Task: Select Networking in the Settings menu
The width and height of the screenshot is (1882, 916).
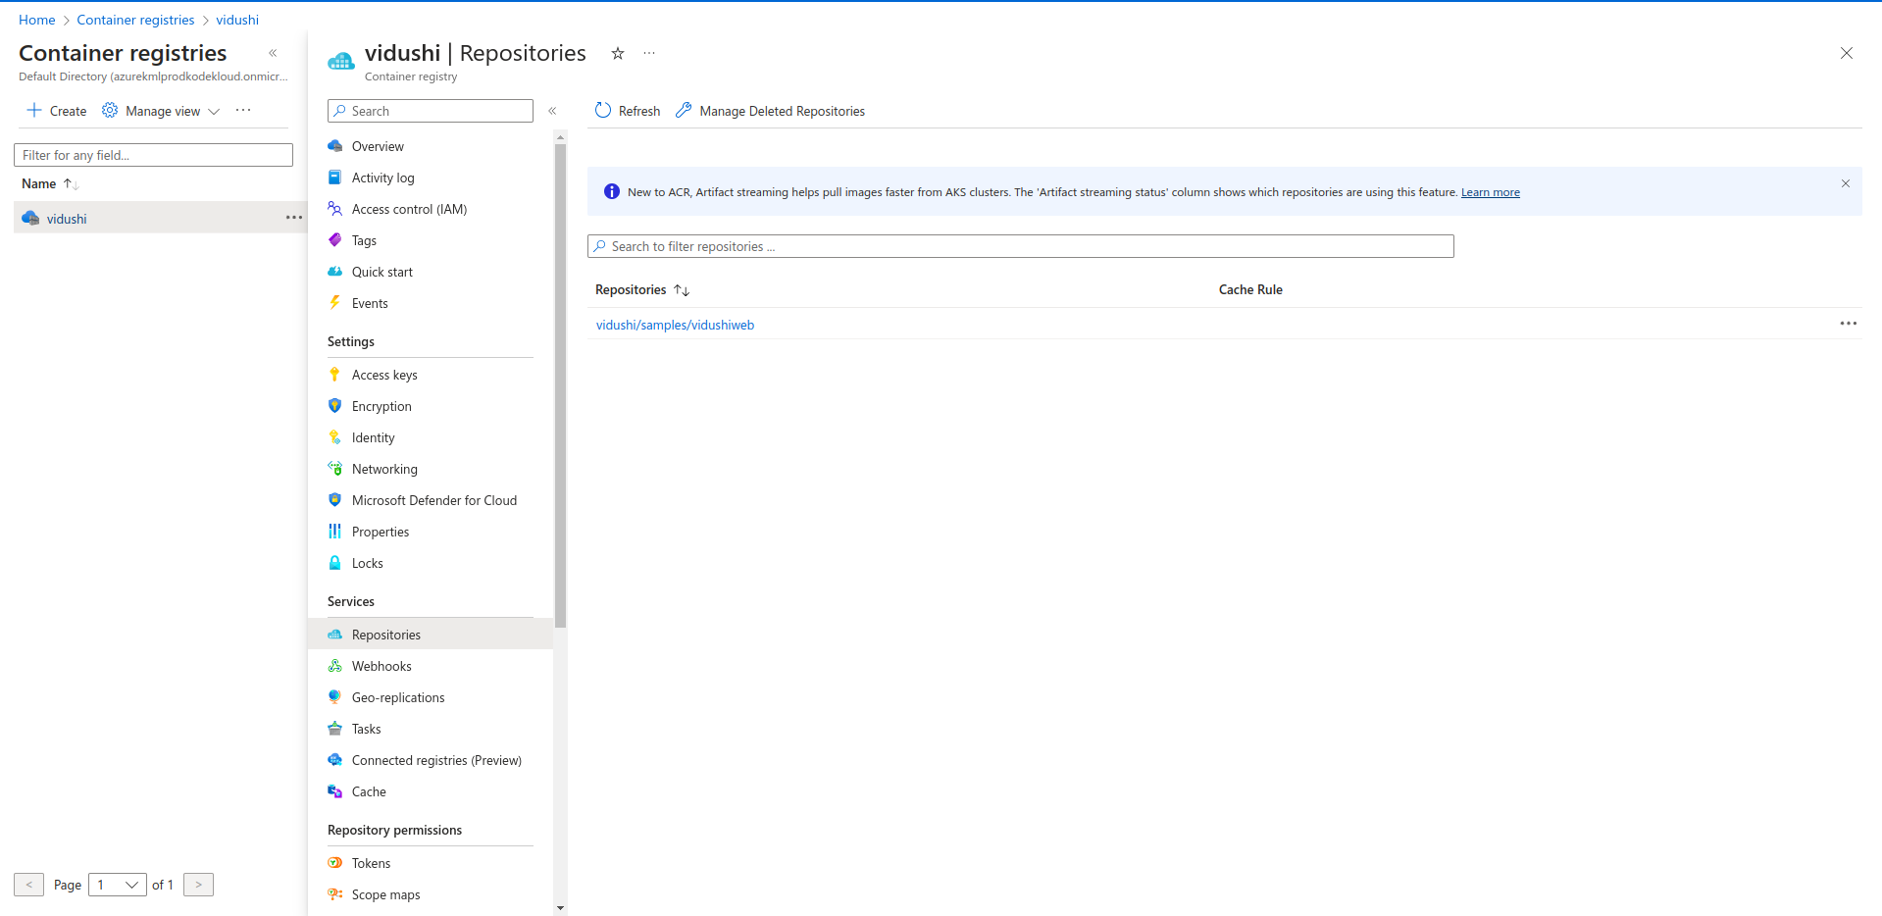Action: point(384,469)
